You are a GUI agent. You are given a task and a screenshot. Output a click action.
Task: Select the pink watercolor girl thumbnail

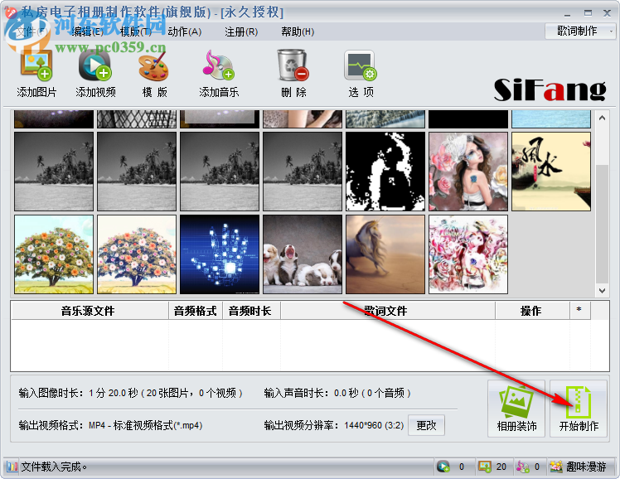(468, 254)
